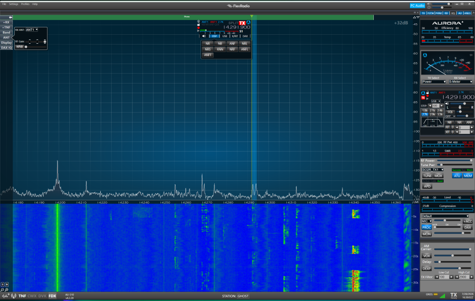Click play triangle on the slice flag
Image resolution: width=475 pixels, height=301 pixels.
pyautogui.click(x=198, y=30)
